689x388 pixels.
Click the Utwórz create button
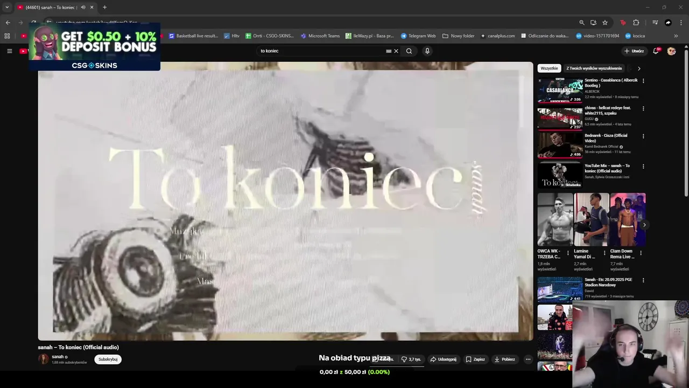[634, 51]
